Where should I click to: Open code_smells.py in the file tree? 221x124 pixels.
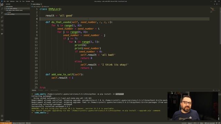pos(17,14)
